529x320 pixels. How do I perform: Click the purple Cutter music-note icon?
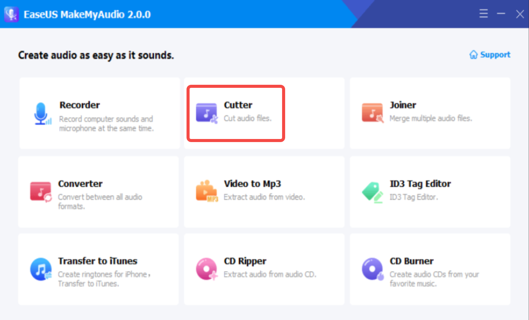pos(206,112)
